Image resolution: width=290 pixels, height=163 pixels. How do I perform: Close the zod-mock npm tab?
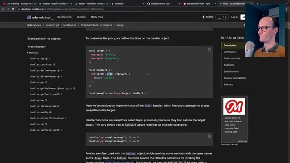[x=215, y=4]
